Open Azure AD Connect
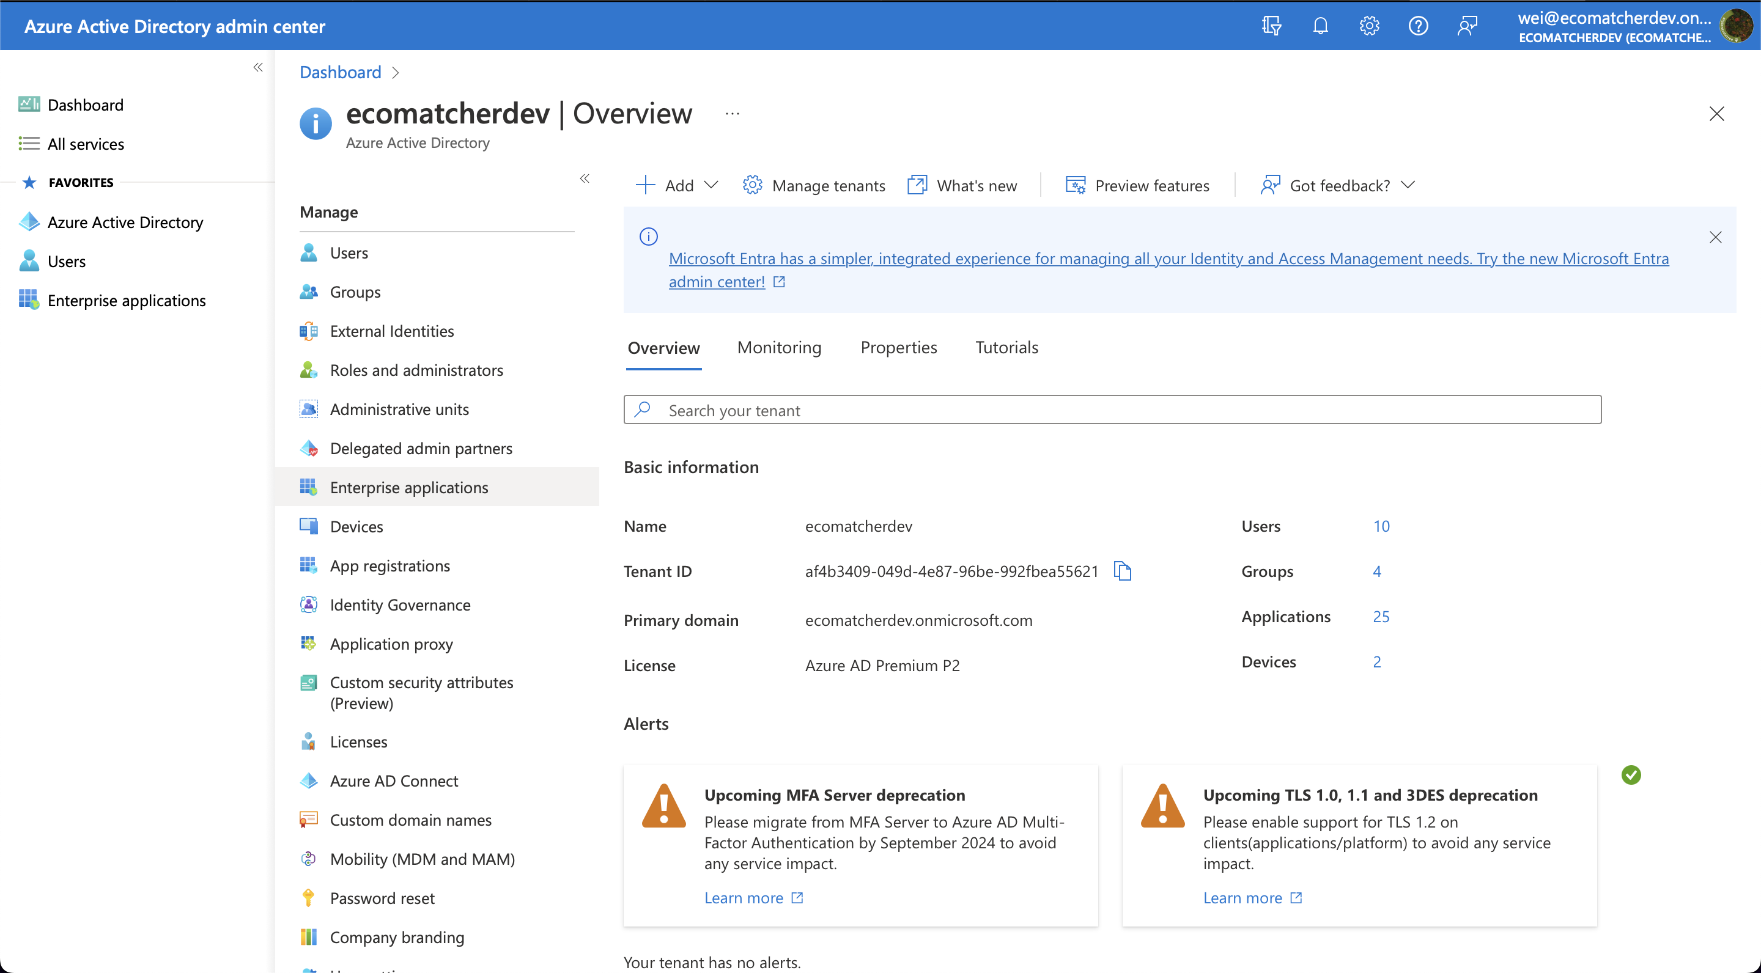1761x973 pixels. tap(438, 780)
